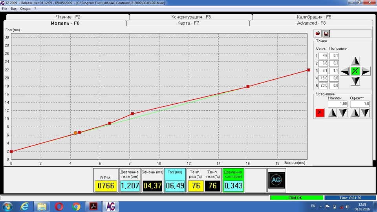This screenshot has height=212, width=377.
Task: Click segment 5 field with 20,0
Action: [x=323, y=86]
